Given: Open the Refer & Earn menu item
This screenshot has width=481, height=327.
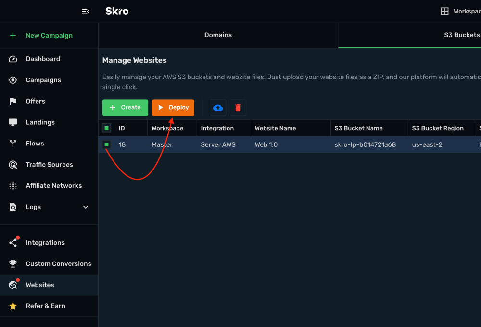Looking at the screenshot, I should tap(49, 306).
